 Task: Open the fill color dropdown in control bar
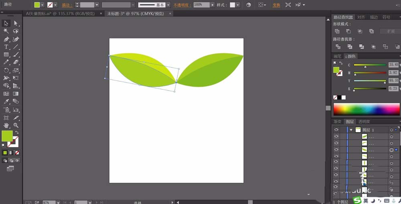point(43,5)
